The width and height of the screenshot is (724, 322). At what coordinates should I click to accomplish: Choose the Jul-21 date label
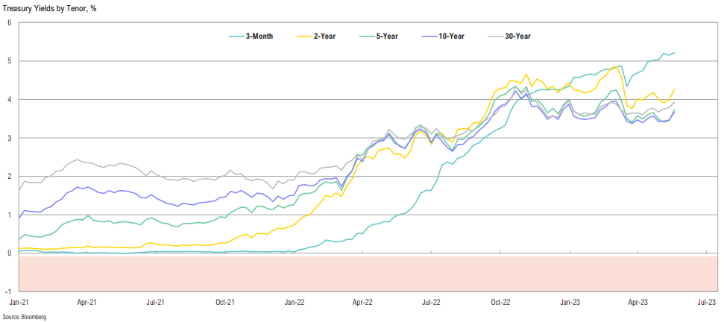click(x=156, y=303)
